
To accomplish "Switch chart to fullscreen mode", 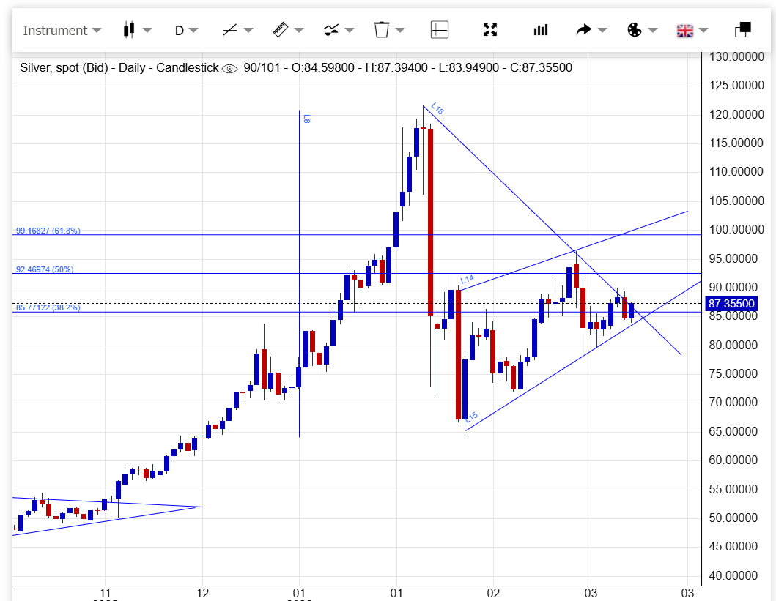I will [490, 30].
